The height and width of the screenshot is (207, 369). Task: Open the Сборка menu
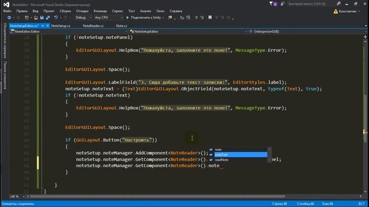(65, 11)
